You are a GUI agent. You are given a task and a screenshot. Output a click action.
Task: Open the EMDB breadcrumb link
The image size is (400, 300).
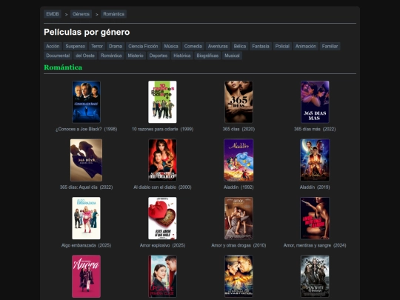click(x=53, y=14)
